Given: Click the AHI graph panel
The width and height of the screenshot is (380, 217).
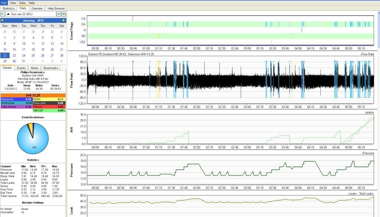Looking at the screenshot, I should point(230,129).
